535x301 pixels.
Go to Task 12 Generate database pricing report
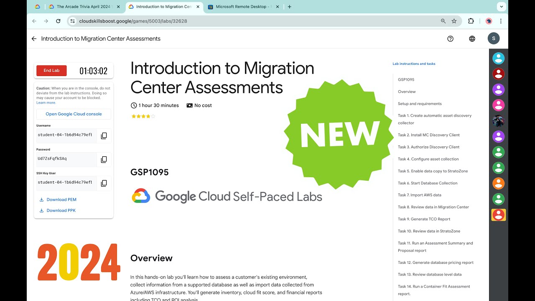tap(436, 263)
